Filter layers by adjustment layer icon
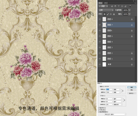The width and height of the screenshot is (138, 116). [115, 6]
